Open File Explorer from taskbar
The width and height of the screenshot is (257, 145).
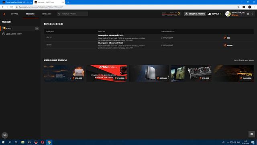coord(23,142)
